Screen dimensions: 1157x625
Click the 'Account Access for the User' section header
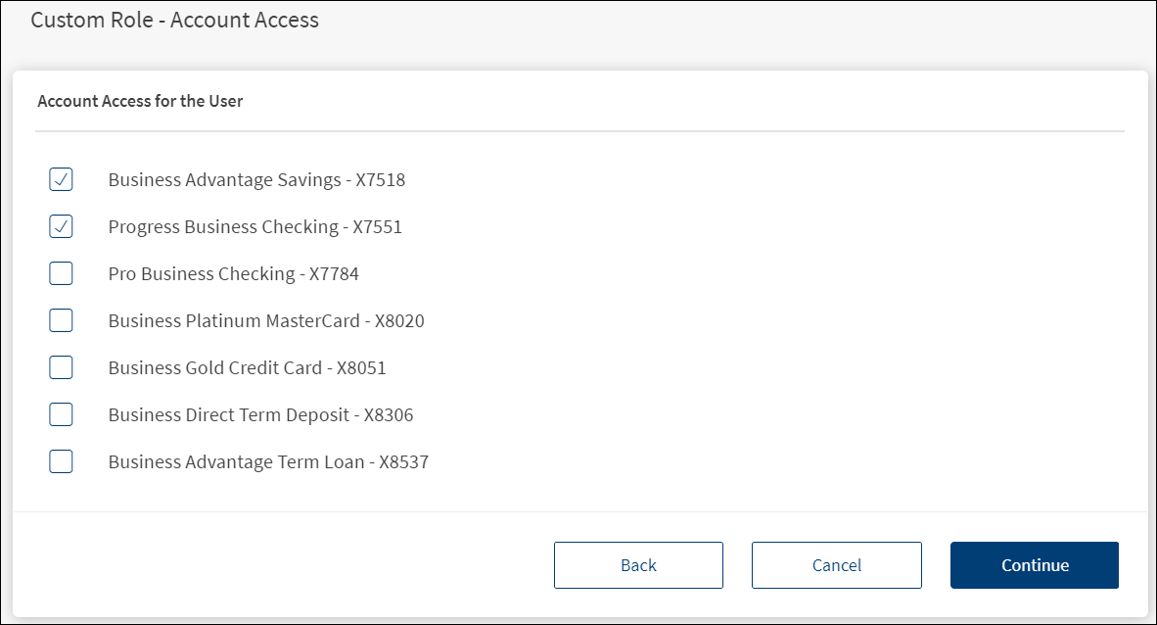coord(140,101)
